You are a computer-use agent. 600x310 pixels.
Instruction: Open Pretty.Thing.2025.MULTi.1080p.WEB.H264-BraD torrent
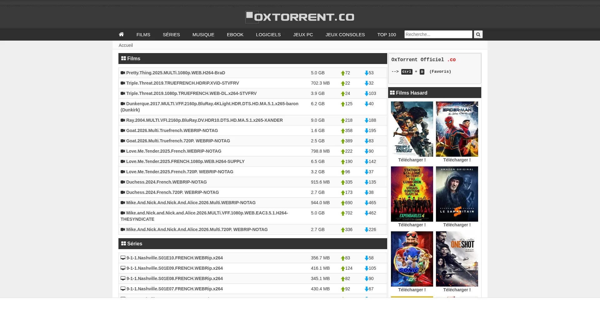click(x=176, y=73)
